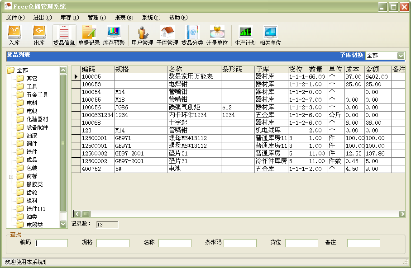This screenshot has height=268, width=411.
Task: Sort by the 名称 column header
Action: (194, 69)
